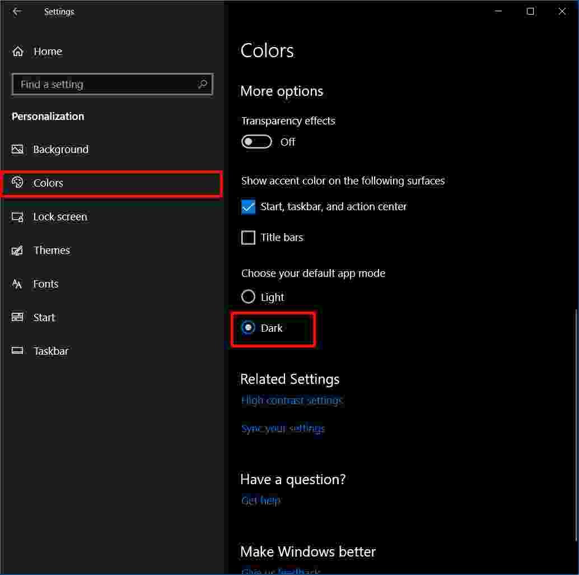This screenshot has width=579, height=575.
Task: Select the Taskbar icon in sidebar
Action: click(x=17, y=351)
